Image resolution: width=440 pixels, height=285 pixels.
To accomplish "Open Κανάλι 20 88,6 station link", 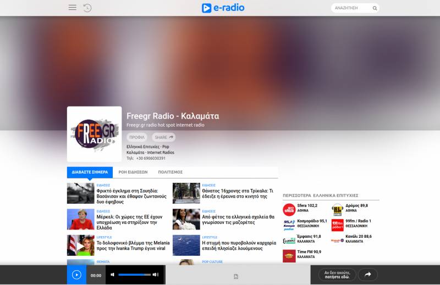I will [359, 237].
